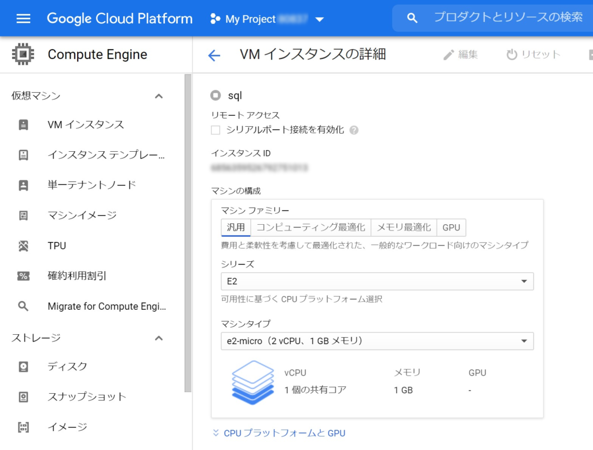Image resolution: width=593 pixels, height=450 pixels.
Task: Collapse the ストレージ section
Action: 159,338
